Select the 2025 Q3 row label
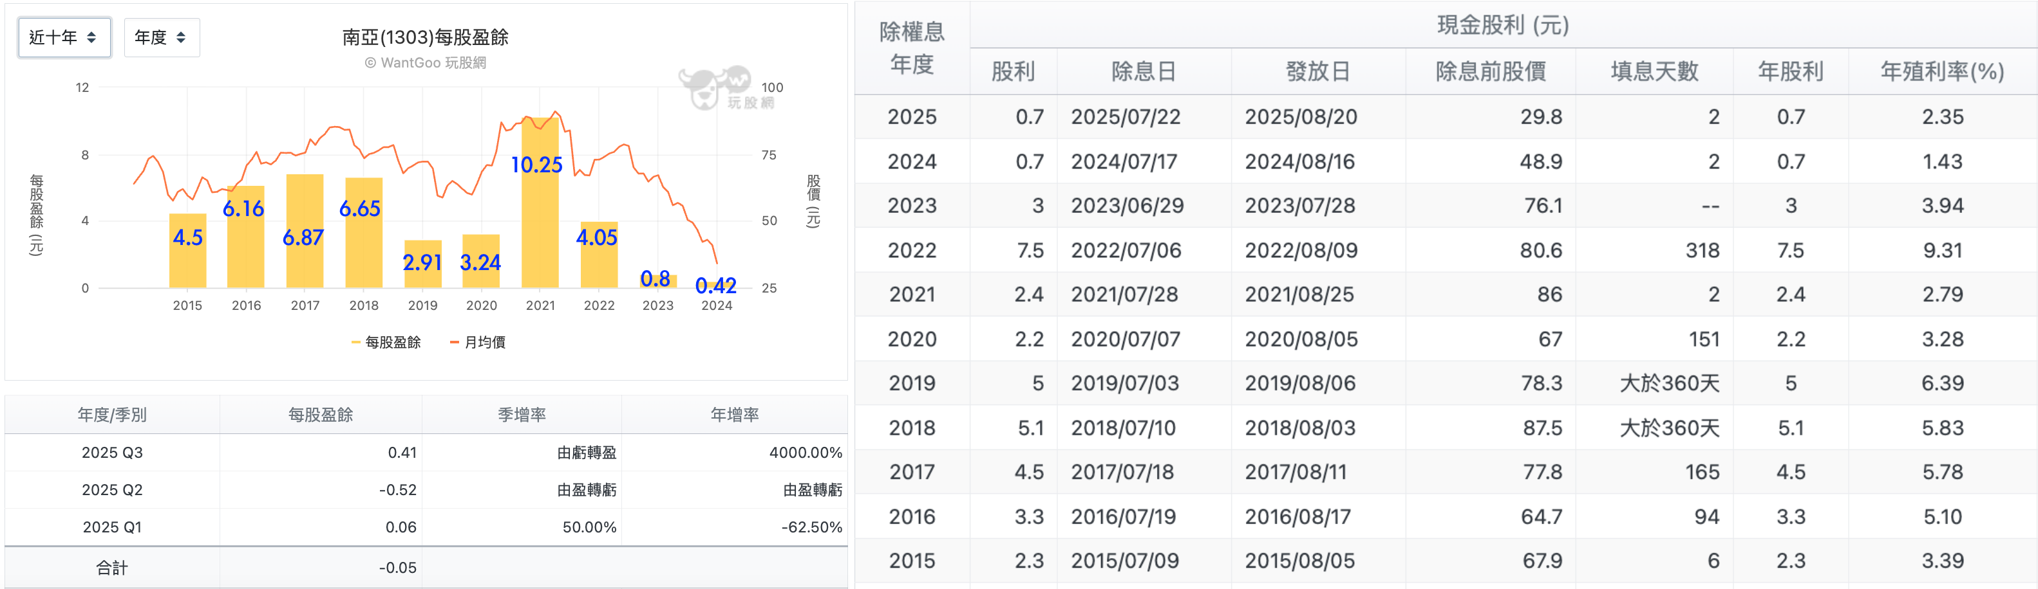 tap(112, 453)
